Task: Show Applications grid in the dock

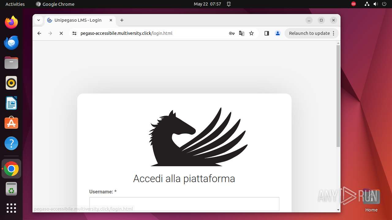Action: 11,208
